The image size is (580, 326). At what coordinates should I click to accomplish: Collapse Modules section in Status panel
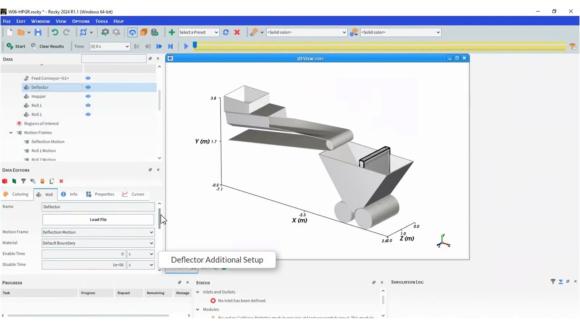point(198,310)
